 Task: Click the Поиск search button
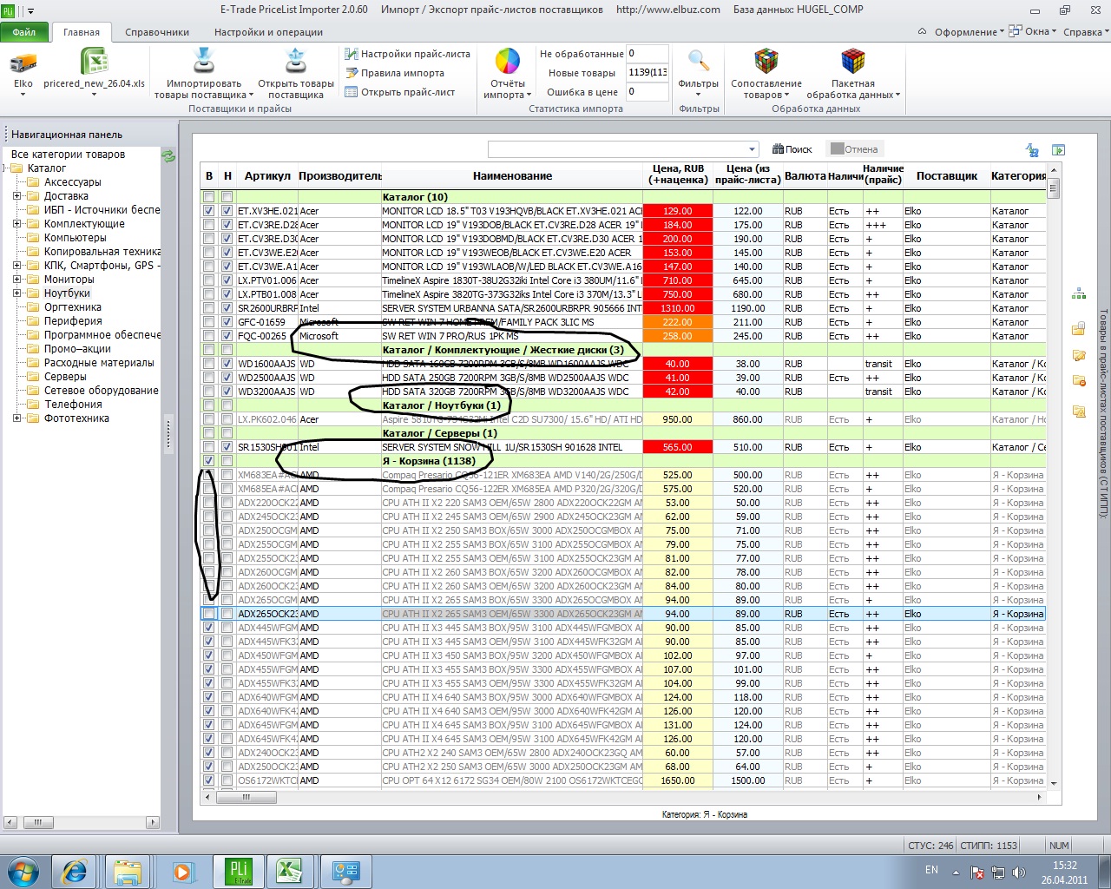coord(792,149)
